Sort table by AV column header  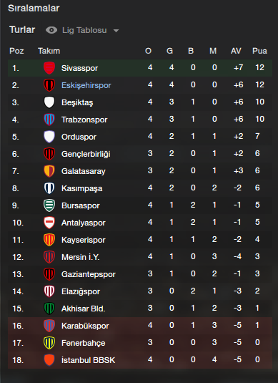click(x=236, y=51)
